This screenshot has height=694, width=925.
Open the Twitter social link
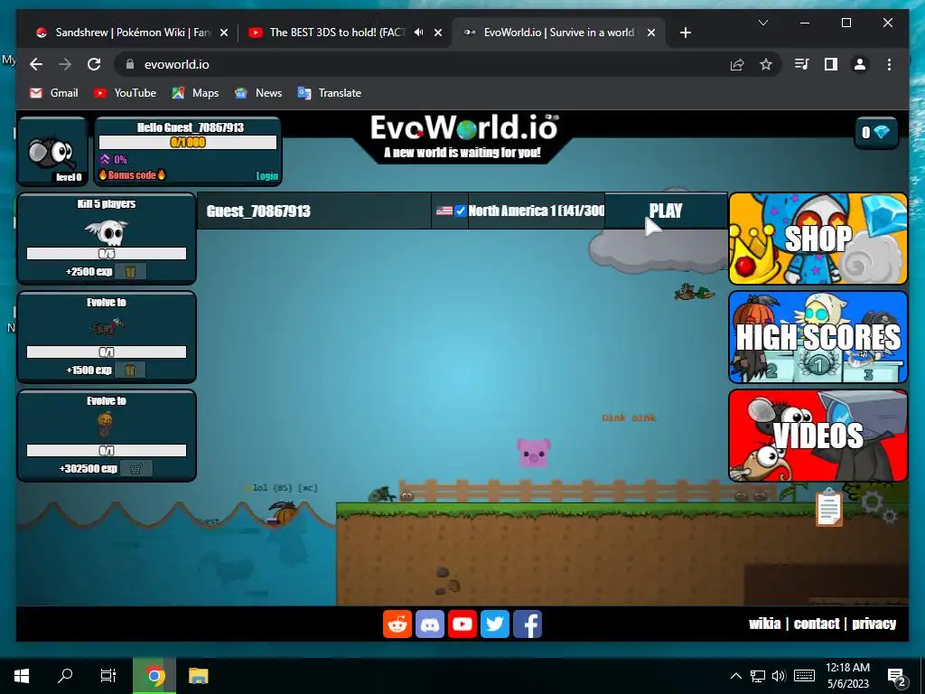[x=495, y=624]
